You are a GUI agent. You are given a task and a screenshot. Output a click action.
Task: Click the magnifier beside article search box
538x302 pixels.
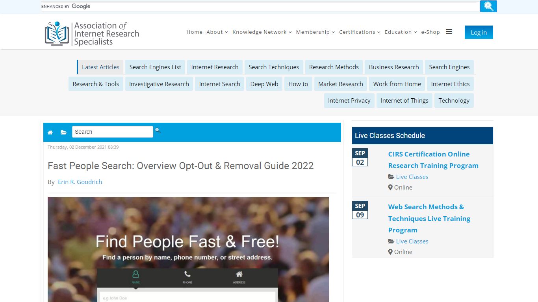point(158,131)
